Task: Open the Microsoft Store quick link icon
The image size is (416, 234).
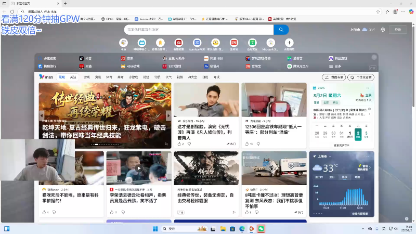Action: [x=270, y=43]
